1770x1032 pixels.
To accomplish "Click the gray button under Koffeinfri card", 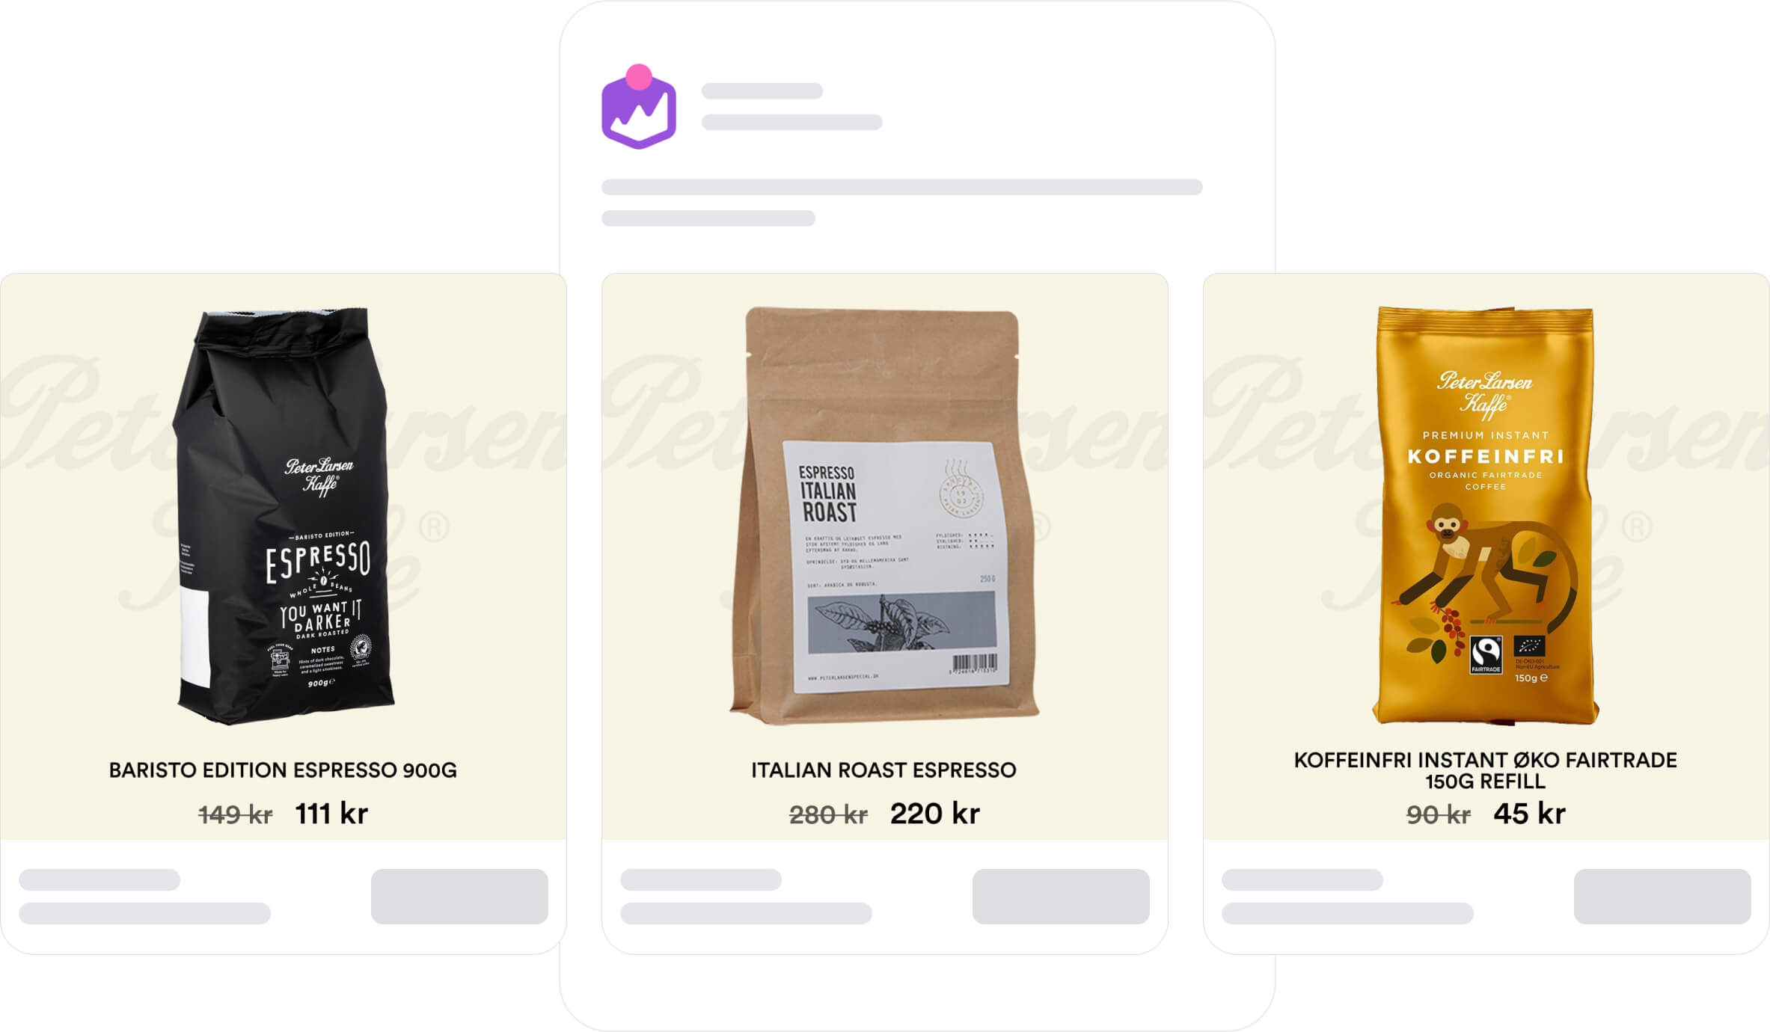I will pos(1662,896).
